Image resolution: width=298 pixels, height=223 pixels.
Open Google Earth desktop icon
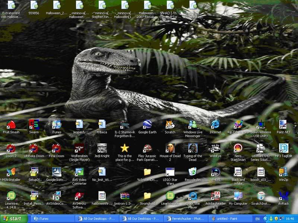coord(147,125)
